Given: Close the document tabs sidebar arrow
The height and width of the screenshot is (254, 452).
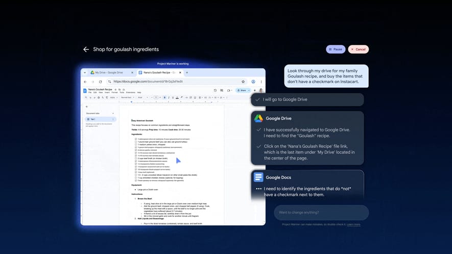Looking at the screenshot, I should pyautogui.click(x=87, y=107).
